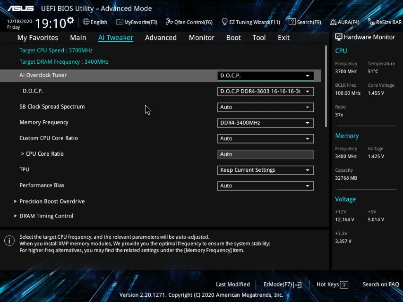Open Ai Overclock Tuner dropdown
The image size is (403, 302).
tap(266, 76)
